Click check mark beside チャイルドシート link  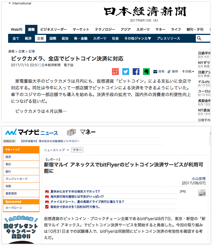click(x=47, y=202)
